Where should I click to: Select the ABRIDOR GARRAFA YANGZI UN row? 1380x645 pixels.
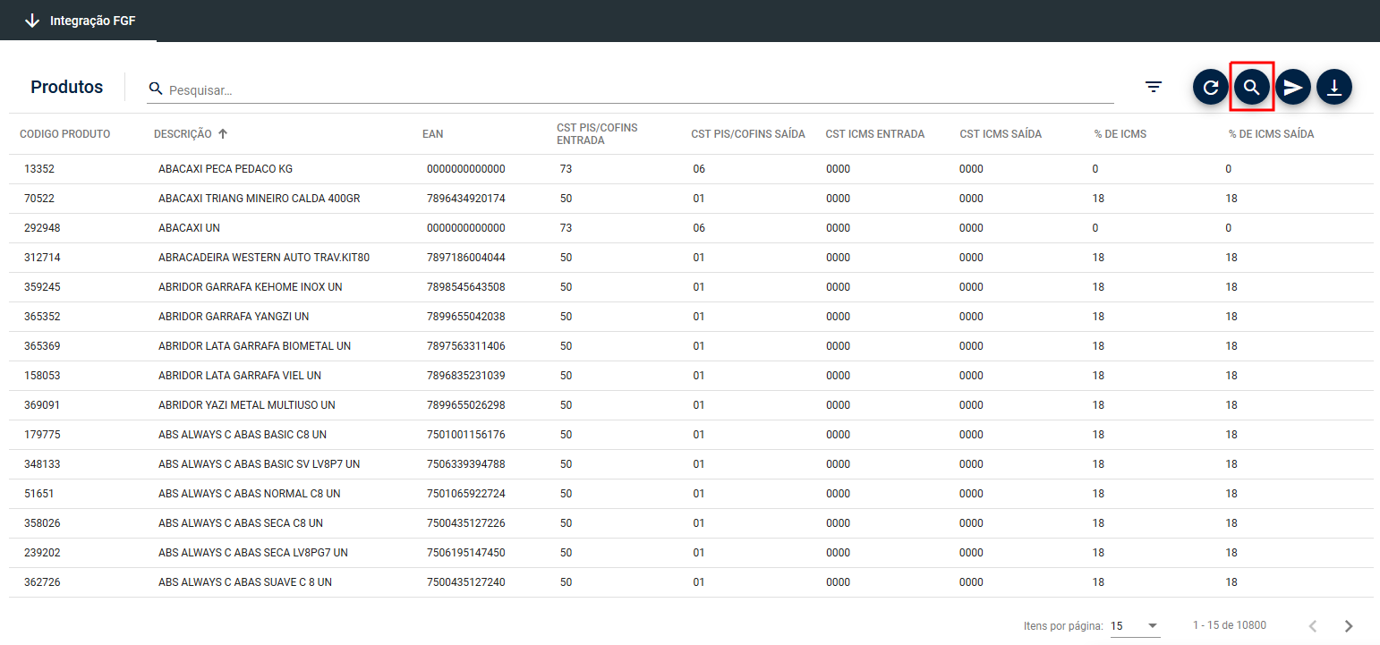click(233, 317)
